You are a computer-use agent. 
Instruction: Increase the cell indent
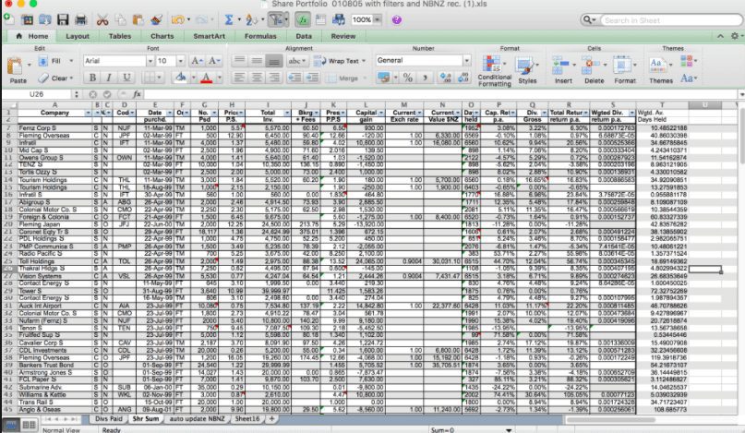pyautogui.click(x=312, y=78)
